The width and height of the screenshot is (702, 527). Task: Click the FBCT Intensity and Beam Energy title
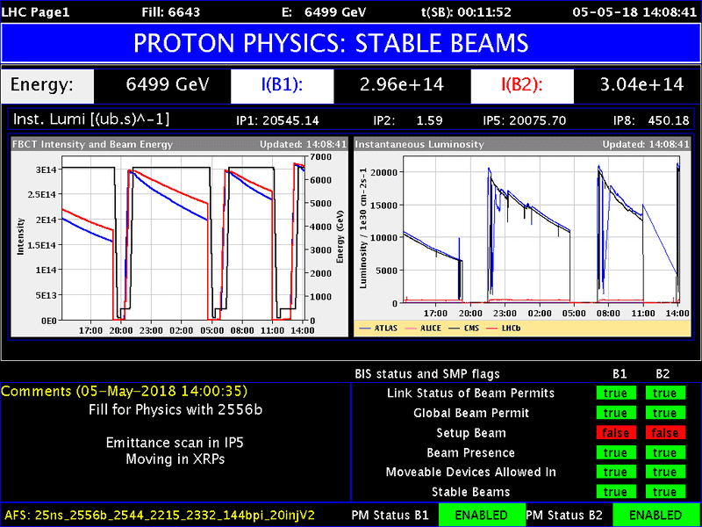[x=92, y=144]
